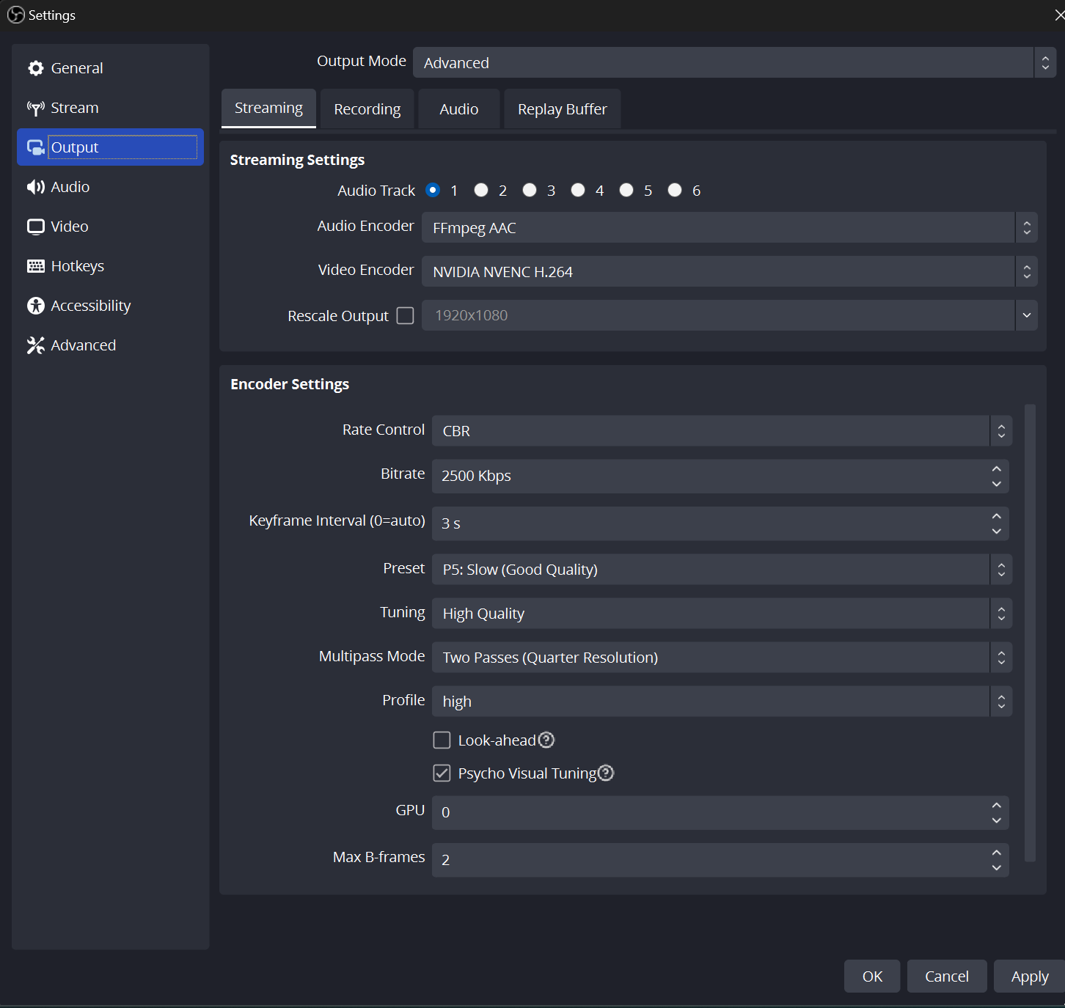Switch to the Audio output tab
1065x1008 pixels.
pos(459,109)
